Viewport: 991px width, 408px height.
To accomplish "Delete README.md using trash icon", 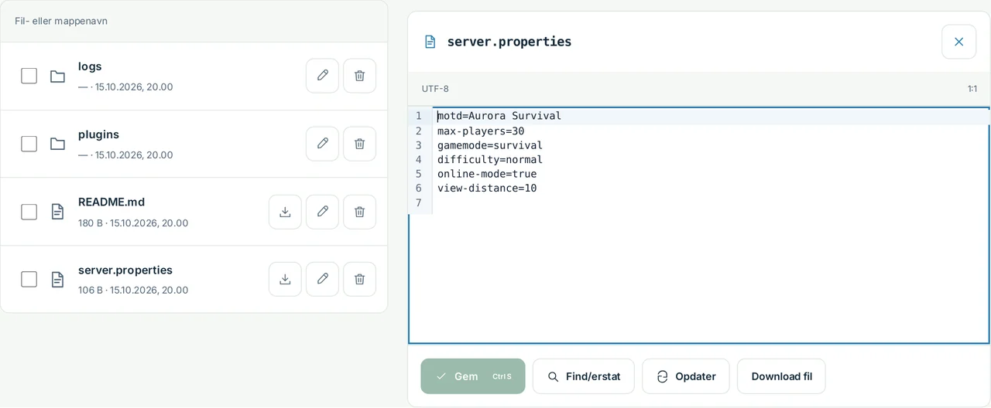I will tap(359, 212).
